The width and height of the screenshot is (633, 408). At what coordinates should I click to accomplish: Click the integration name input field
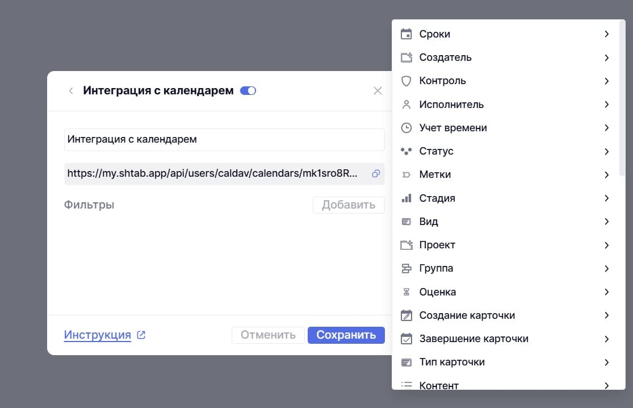(x=224, y=139)
